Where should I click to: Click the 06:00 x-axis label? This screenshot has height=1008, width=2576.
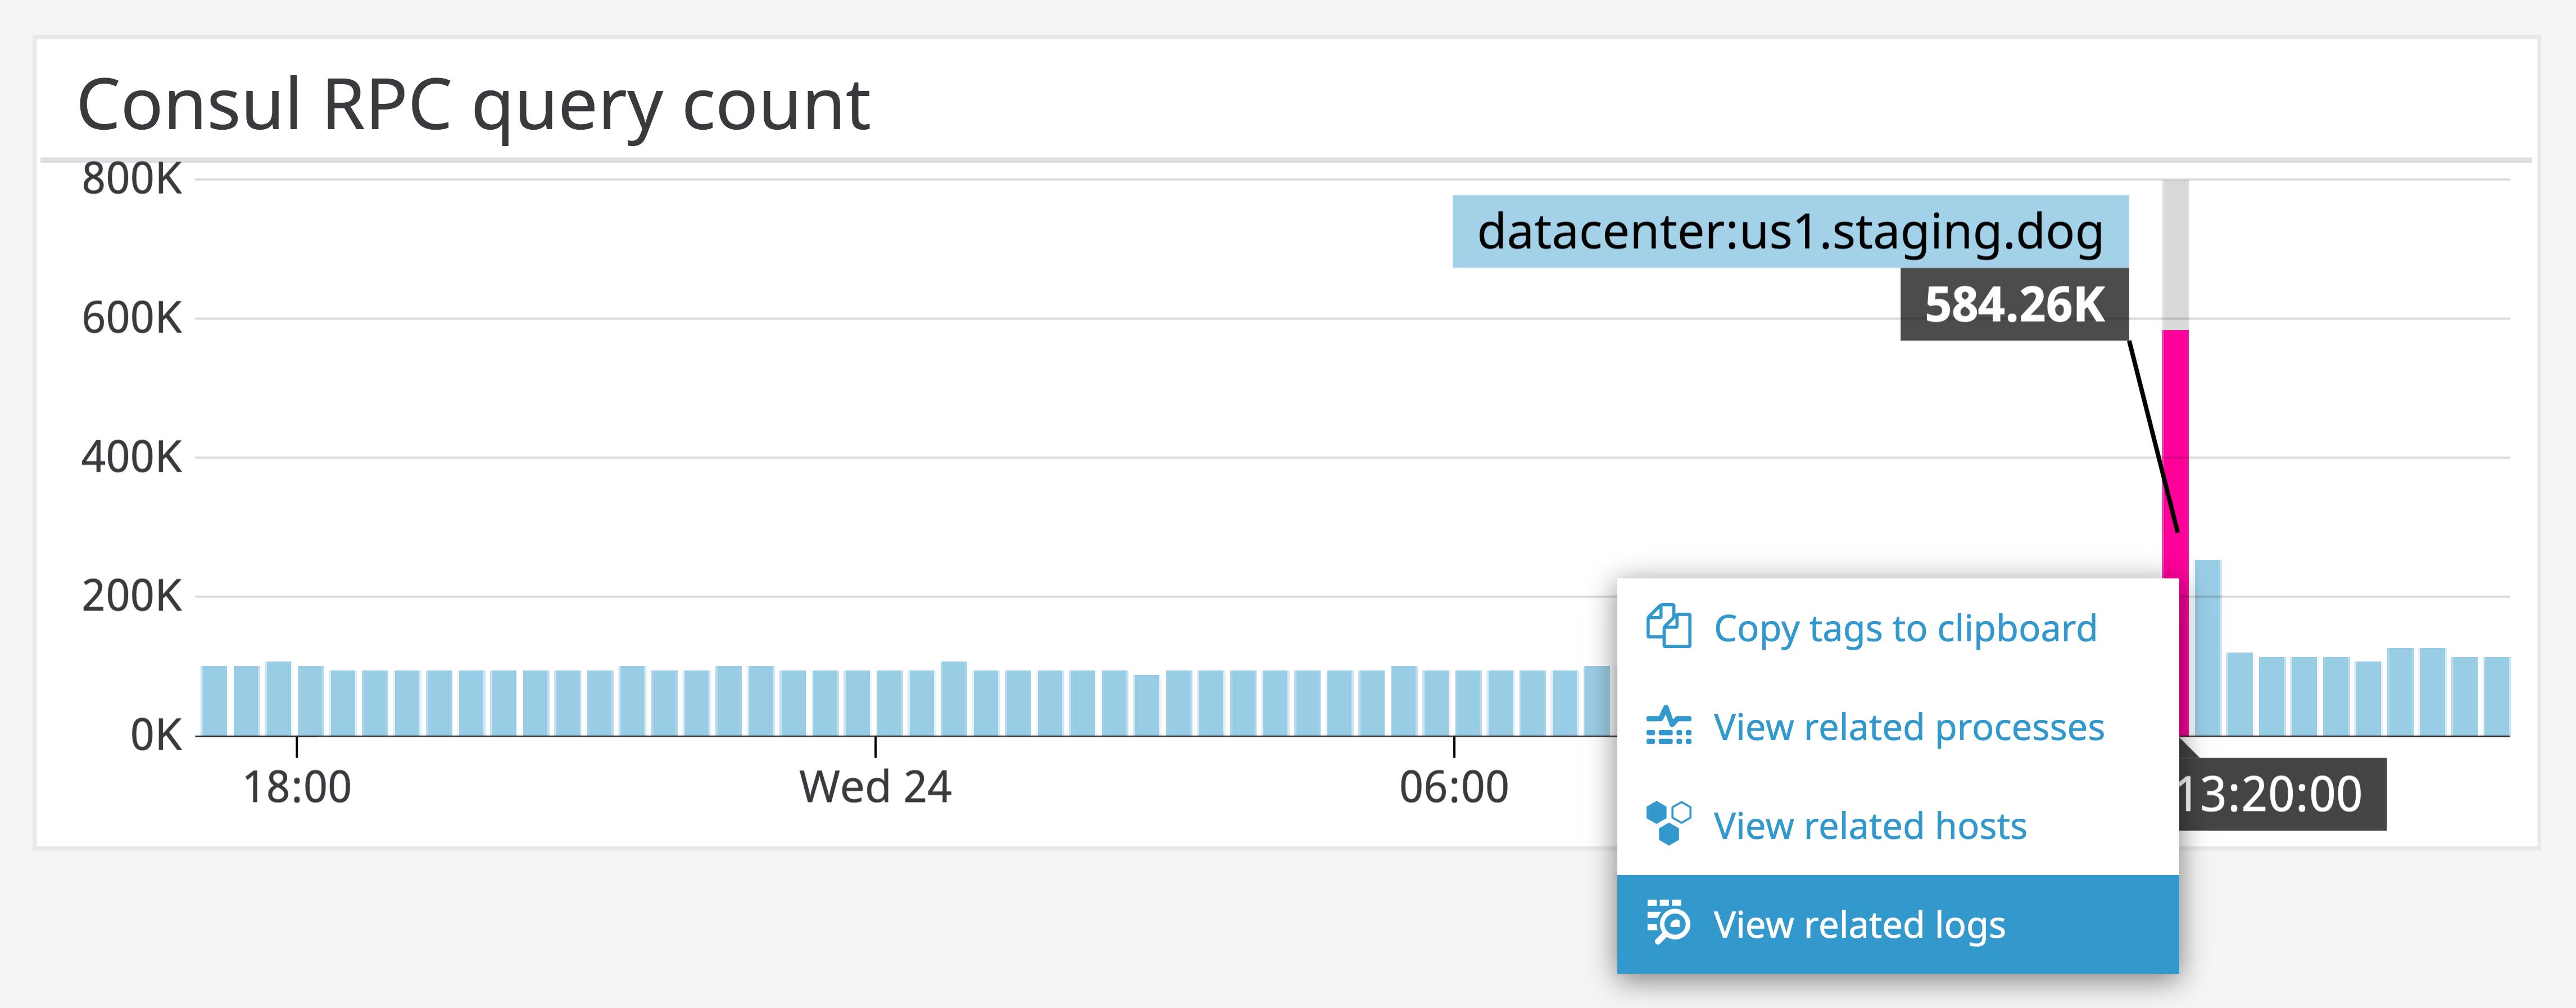pyautogui.click(x=1453, y=787)
